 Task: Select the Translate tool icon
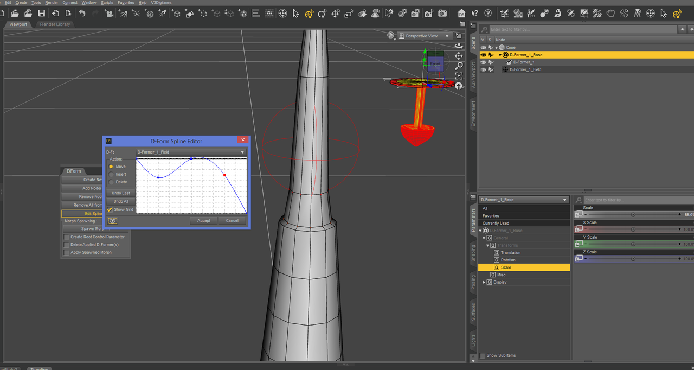[336, 14]
